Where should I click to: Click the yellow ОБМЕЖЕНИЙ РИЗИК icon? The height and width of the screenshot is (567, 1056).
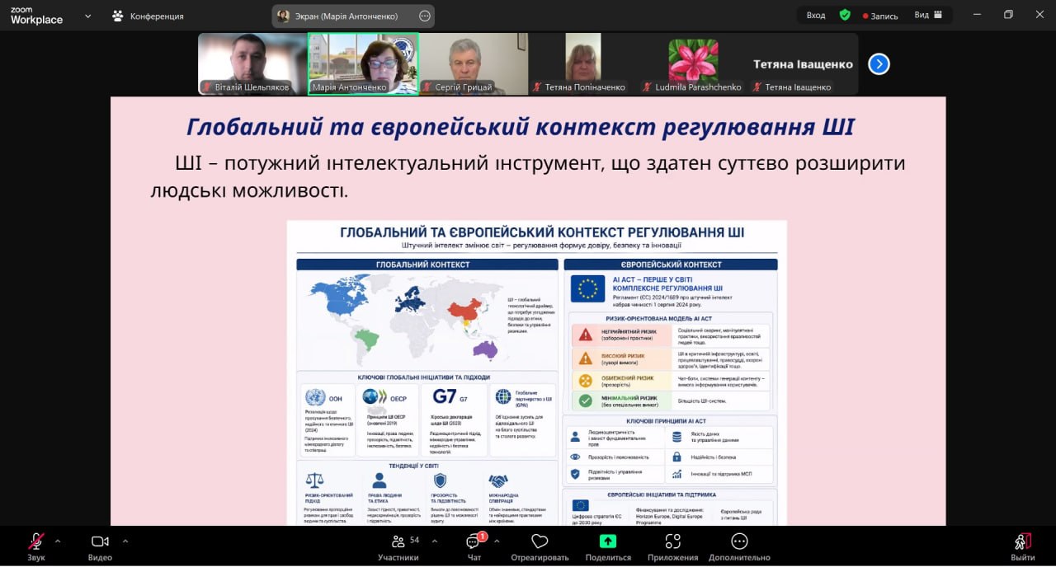(585, 380)
